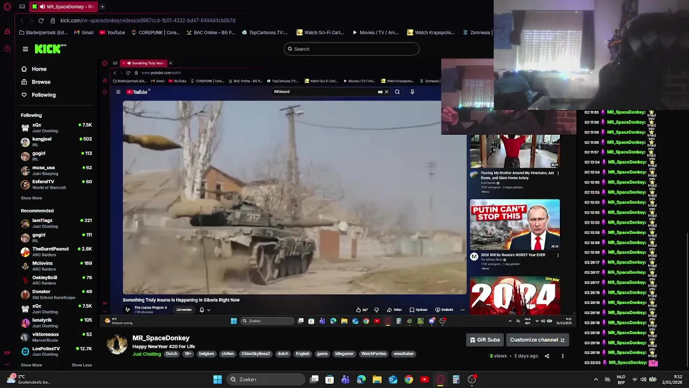Open the Opera menu logo icon
Image resolution: width=689 pixels, height=388 pixels.
point(7,6)
